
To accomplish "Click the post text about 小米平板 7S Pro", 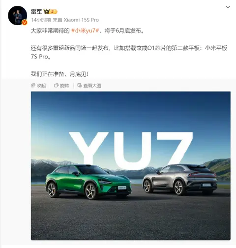I will (129, 52).
